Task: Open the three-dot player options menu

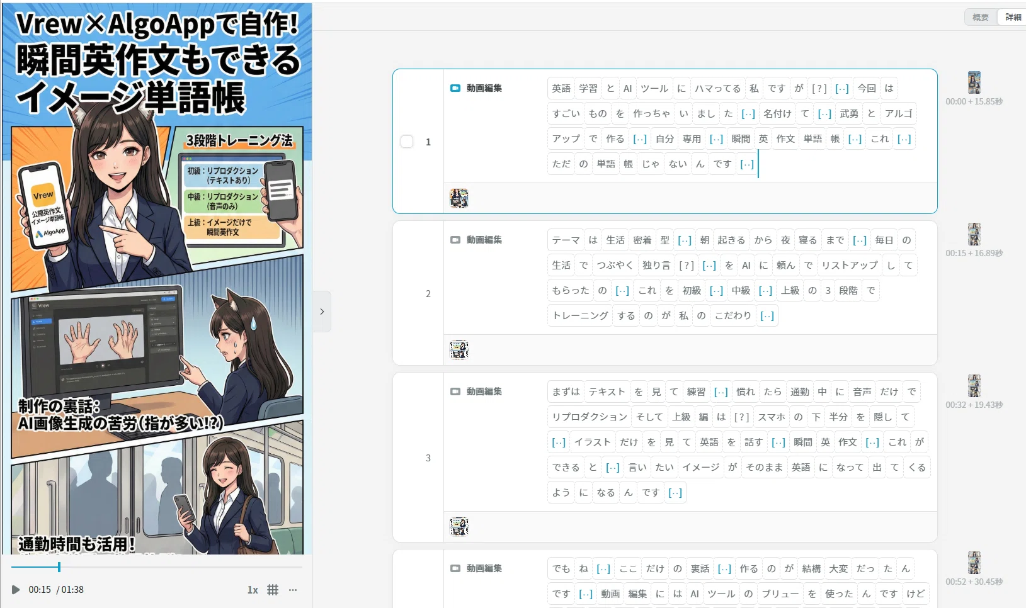Action: (293, 590)
